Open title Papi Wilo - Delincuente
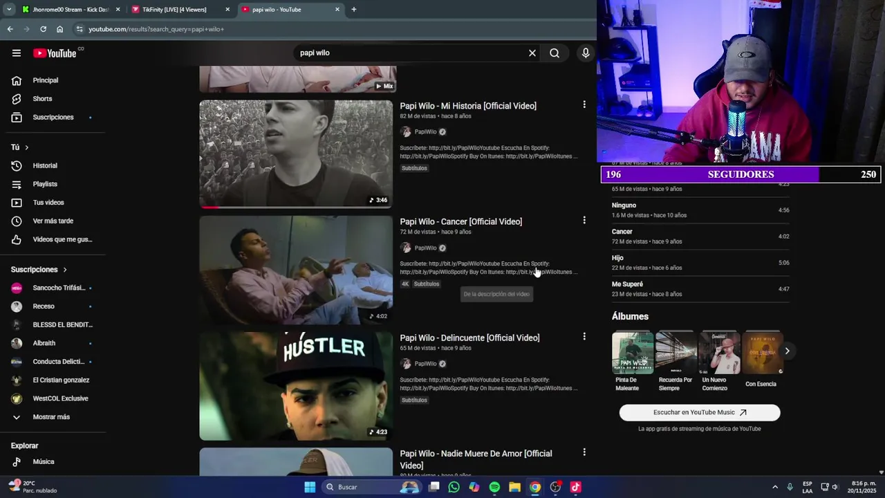Image resolution: width=885 pixels, height=498 pixels. pos(469,338)
